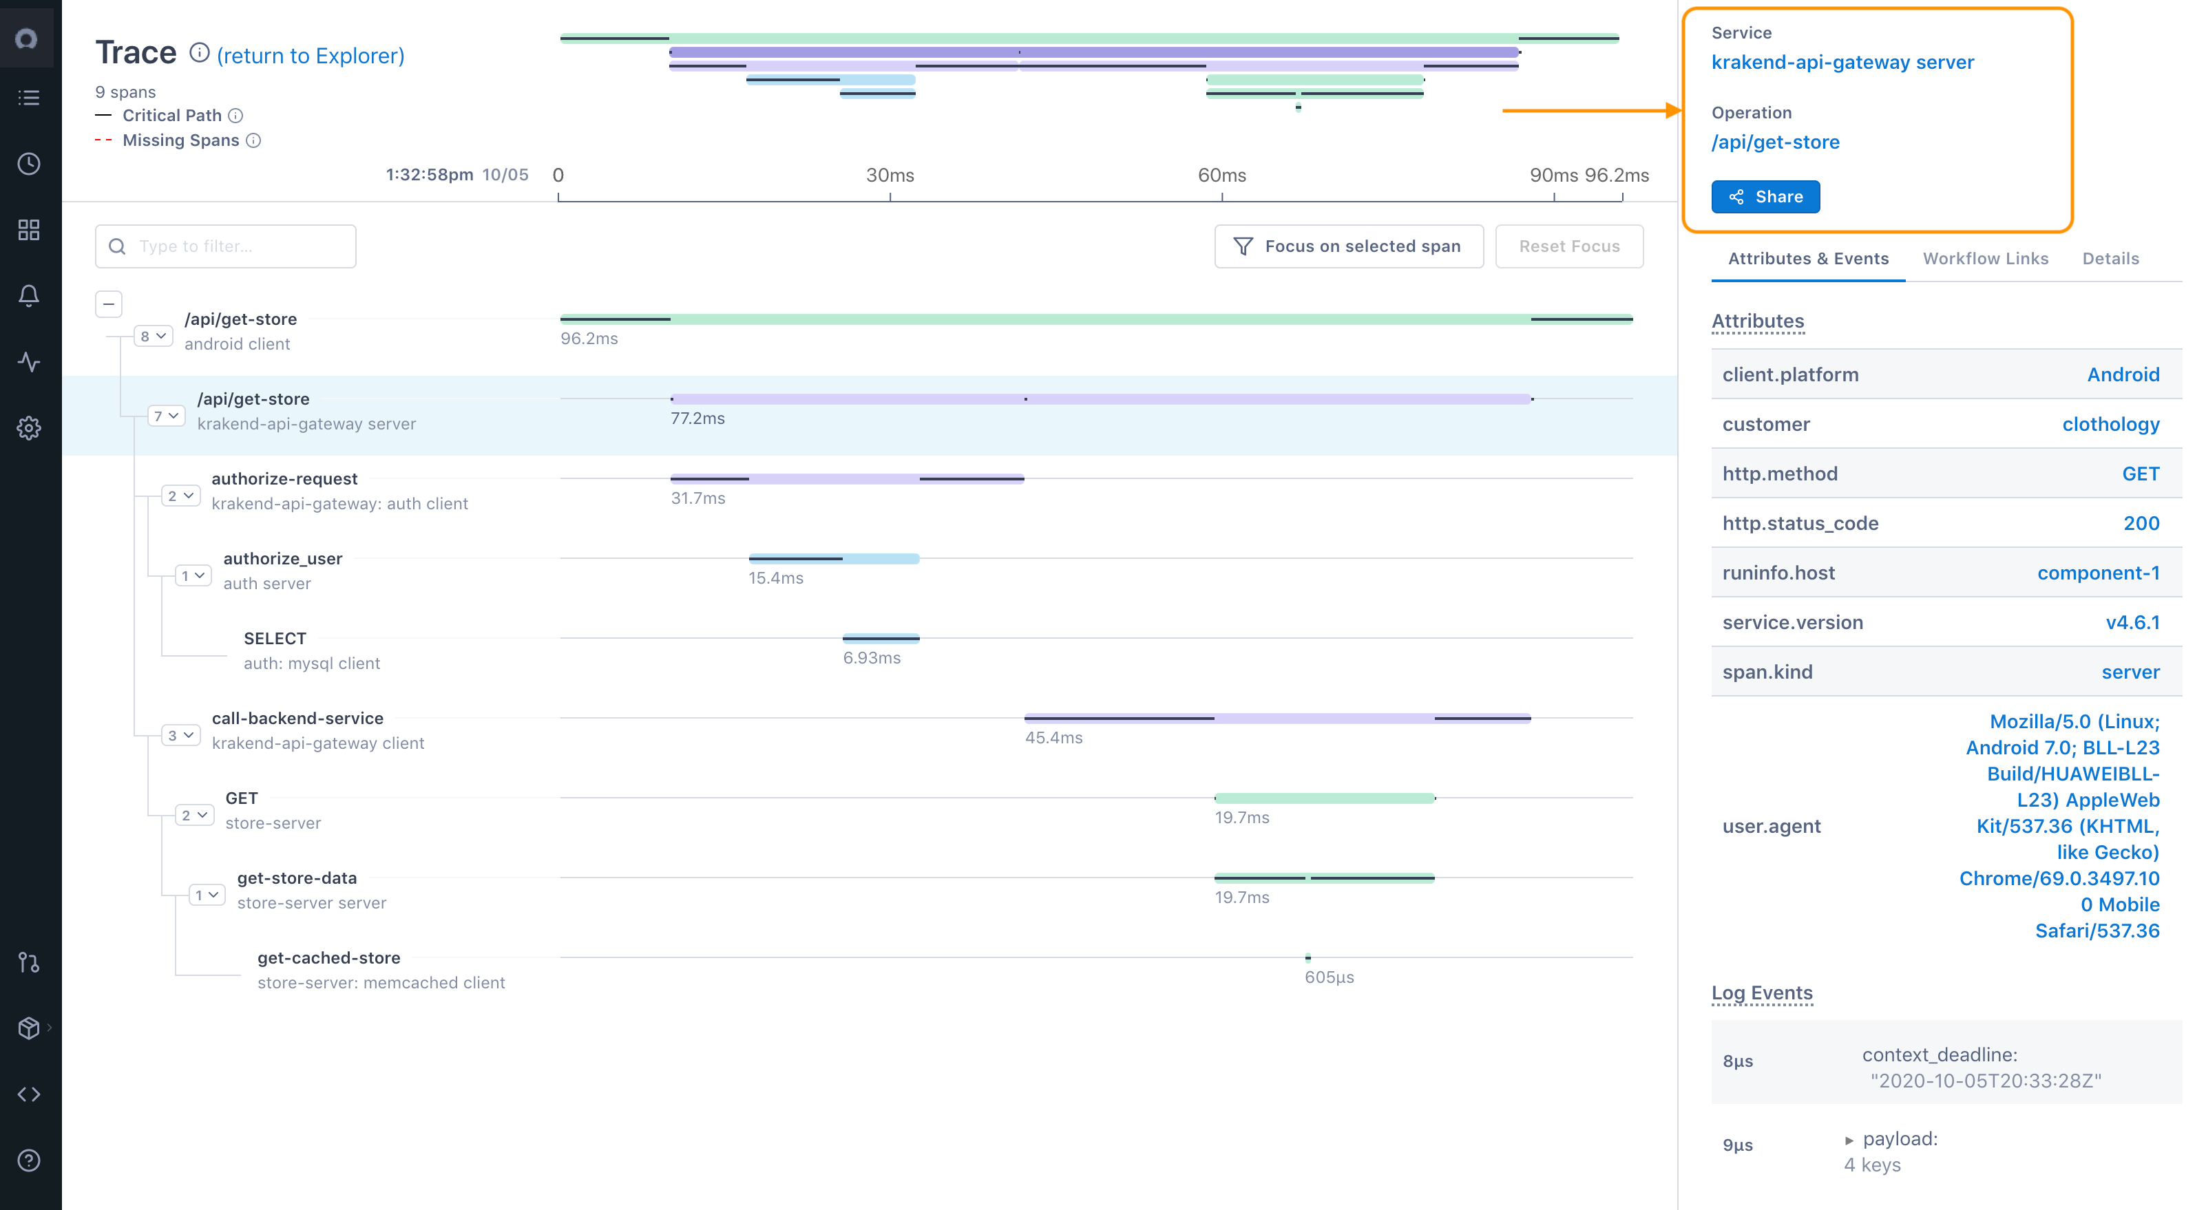Screen dimensions: 2206x1210
Task: Expand the payload log event disclosure triangle
Action: tap(1849, 1140)
